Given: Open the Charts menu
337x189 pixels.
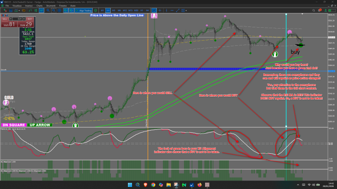Looking at the screenshot, I should click(40, 6).
